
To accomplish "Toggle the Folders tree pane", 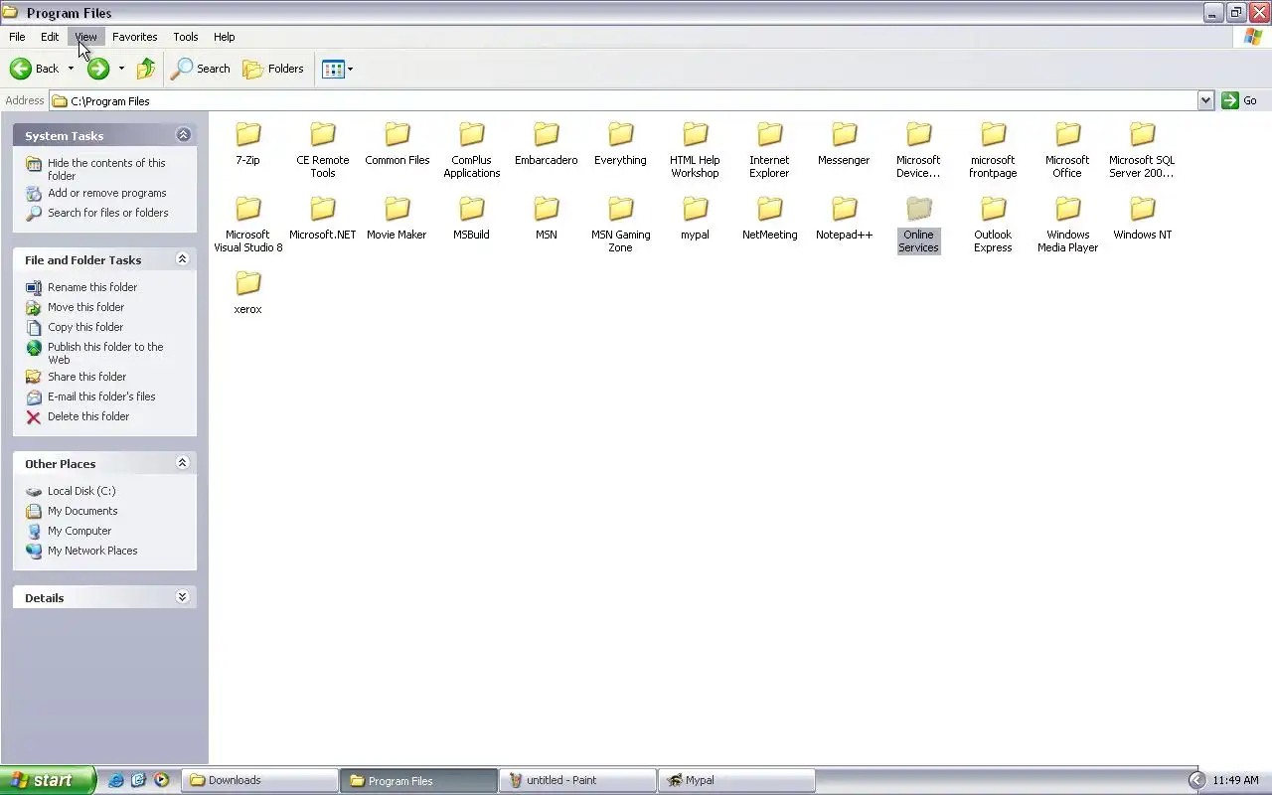I will [x=273, y=69].
